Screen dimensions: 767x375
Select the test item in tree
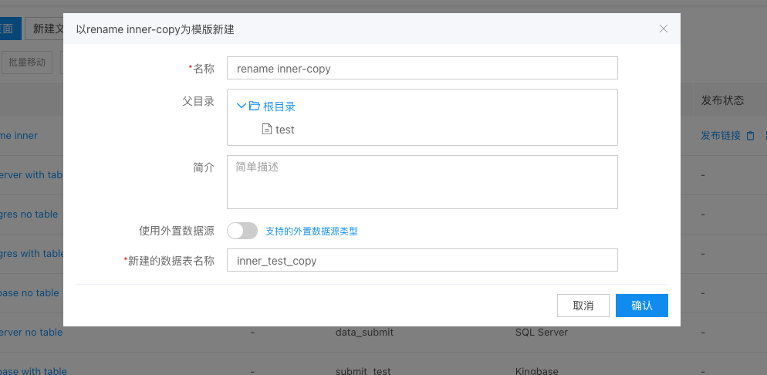point(285,130)
